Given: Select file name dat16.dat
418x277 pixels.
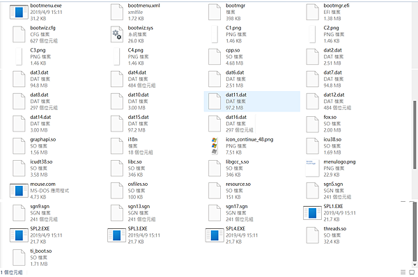Looking at the screenshot, I should (236, 117).
